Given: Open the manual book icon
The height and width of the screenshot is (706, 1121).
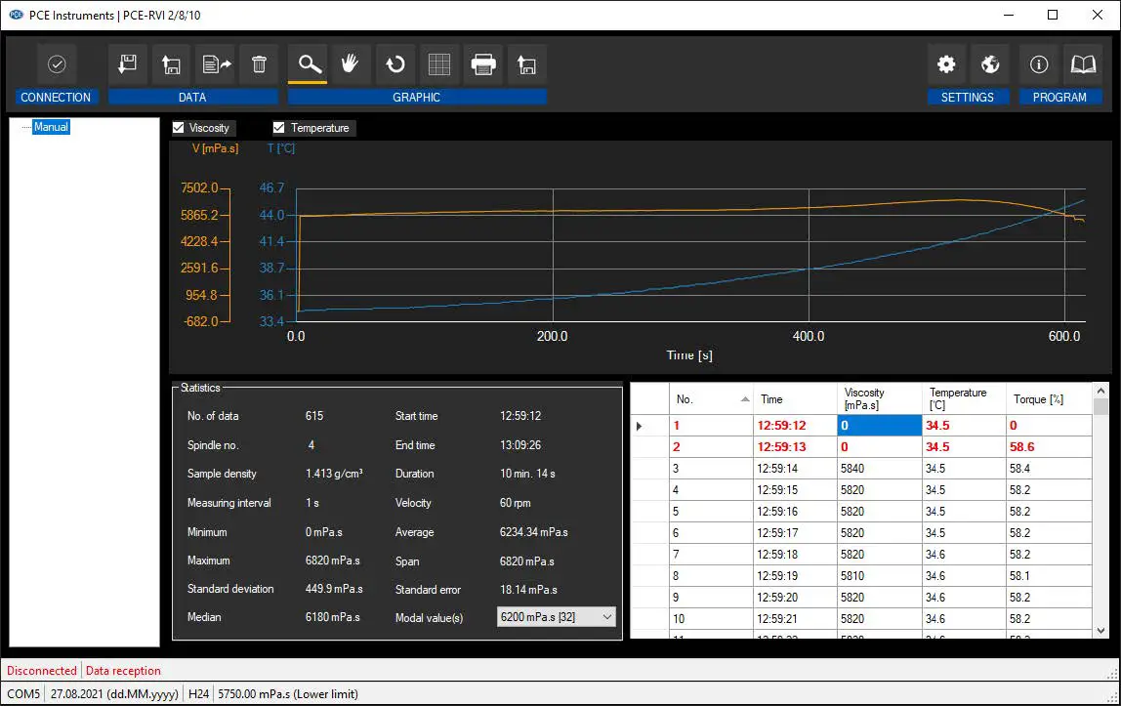Looking at the screenshot, I should point(1083,64).
